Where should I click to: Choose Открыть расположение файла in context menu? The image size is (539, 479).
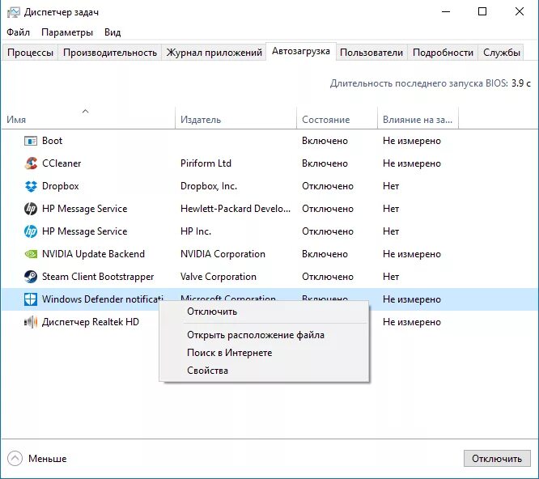click(x=264, y=335)
